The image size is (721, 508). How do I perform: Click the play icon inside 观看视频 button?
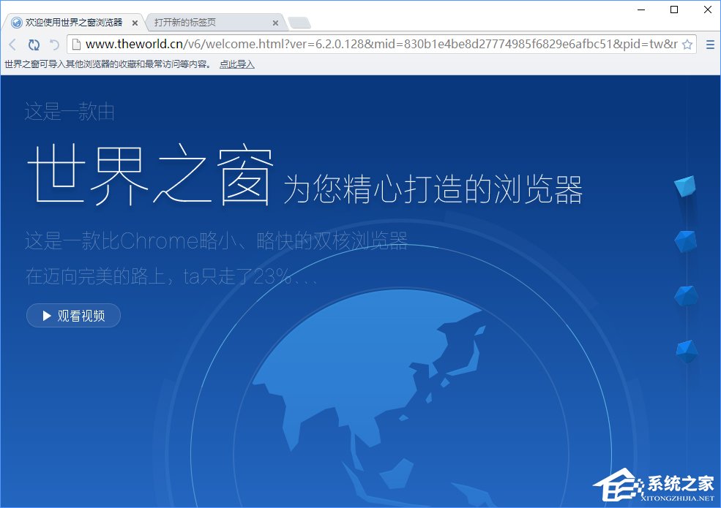click(x=46, y=315)
